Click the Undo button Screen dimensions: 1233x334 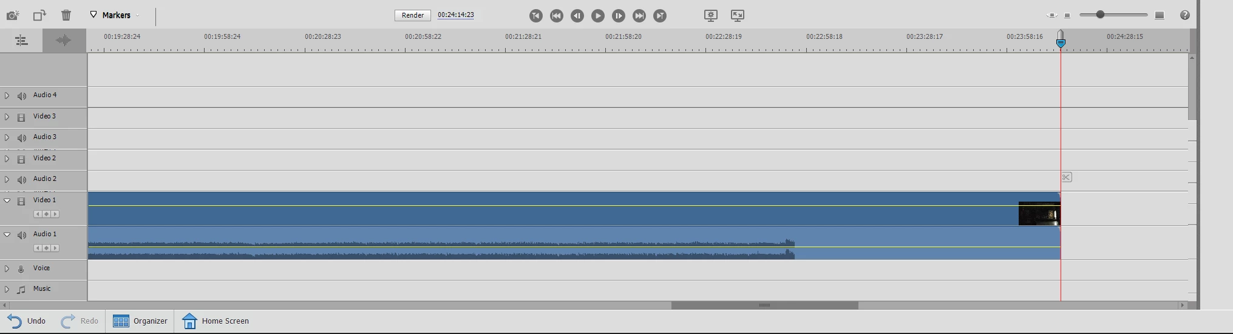(27, 321)
